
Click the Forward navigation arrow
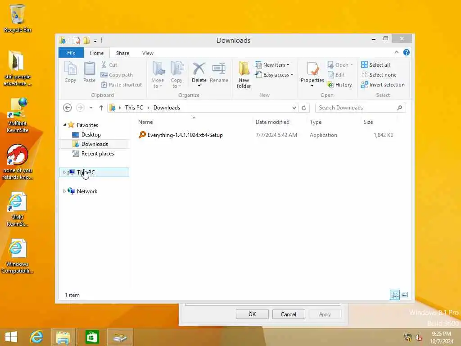point(80,108)
